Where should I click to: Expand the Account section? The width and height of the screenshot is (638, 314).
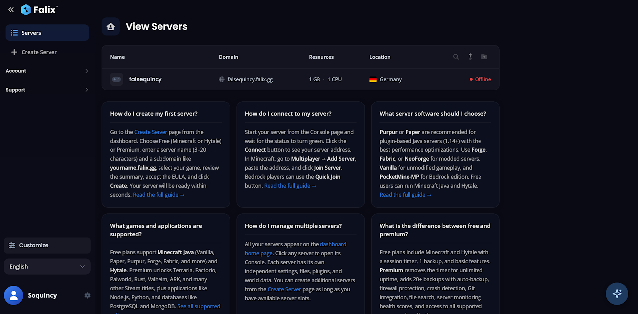pyautogui.click(x=47, y=71)
